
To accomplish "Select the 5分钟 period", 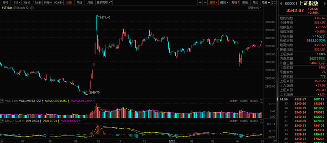I will click(x=27, y=3).
